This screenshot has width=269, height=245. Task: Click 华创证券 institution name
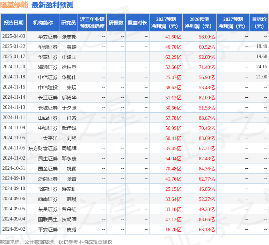pos(48,47)
